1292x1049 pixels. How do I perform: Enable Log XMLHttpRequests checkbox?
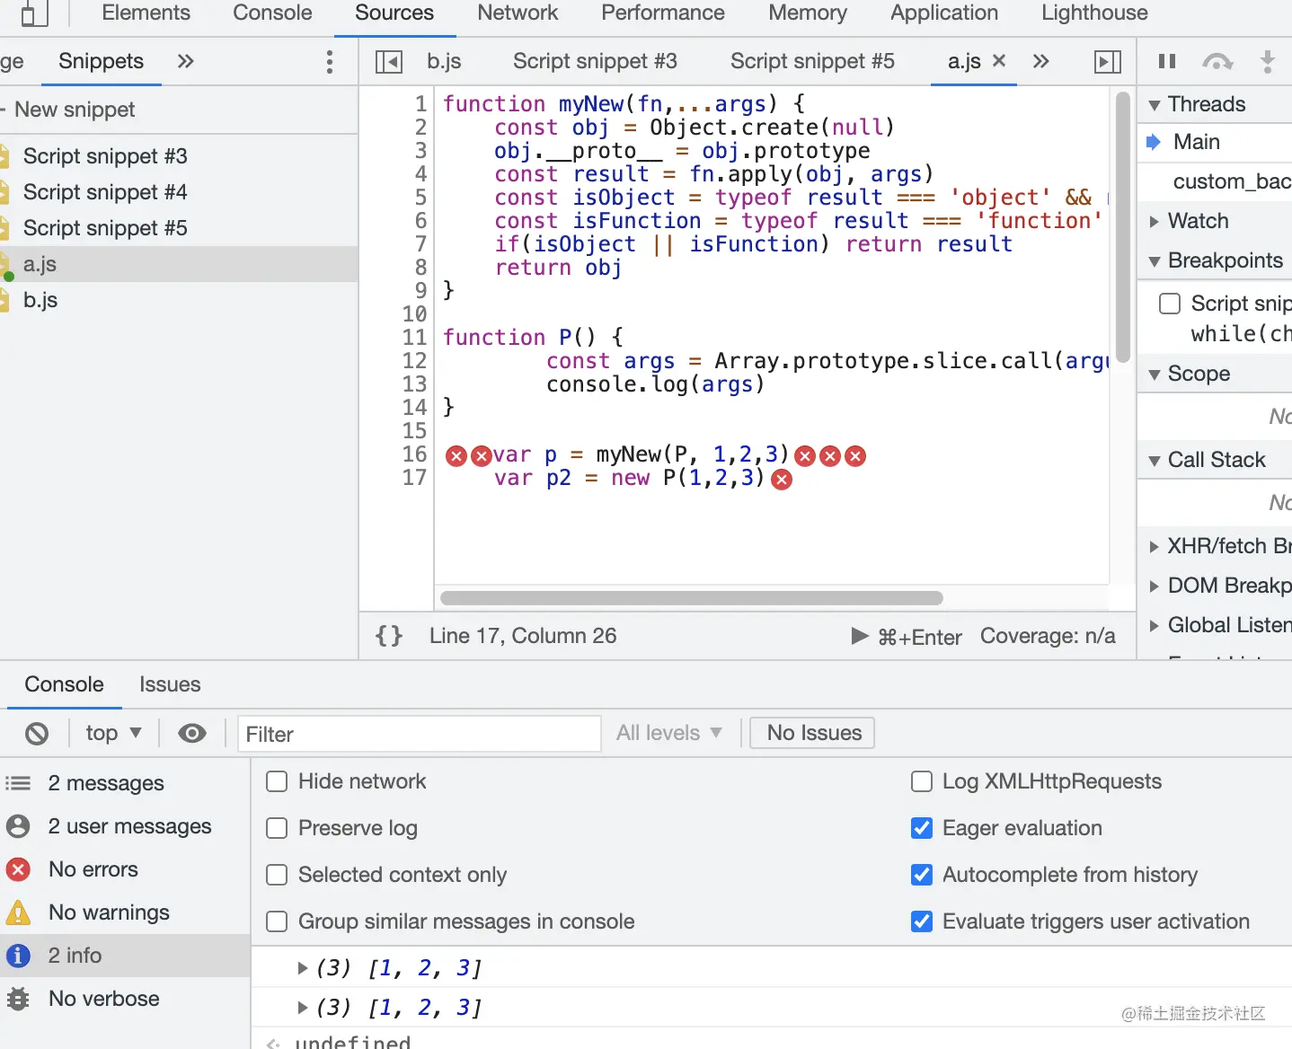922,781
